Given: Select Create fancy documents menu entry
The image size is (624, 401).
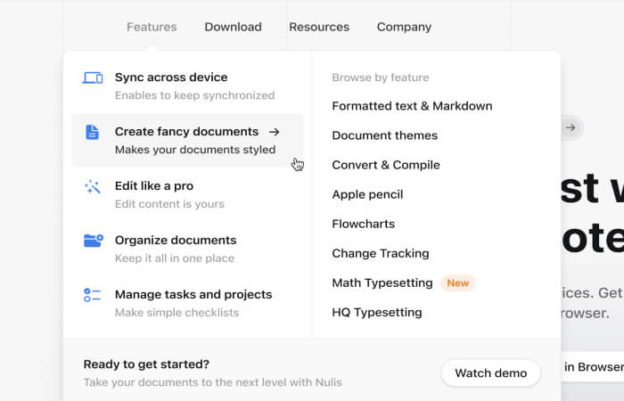Looking at the screenshot, I should [187, 141].
